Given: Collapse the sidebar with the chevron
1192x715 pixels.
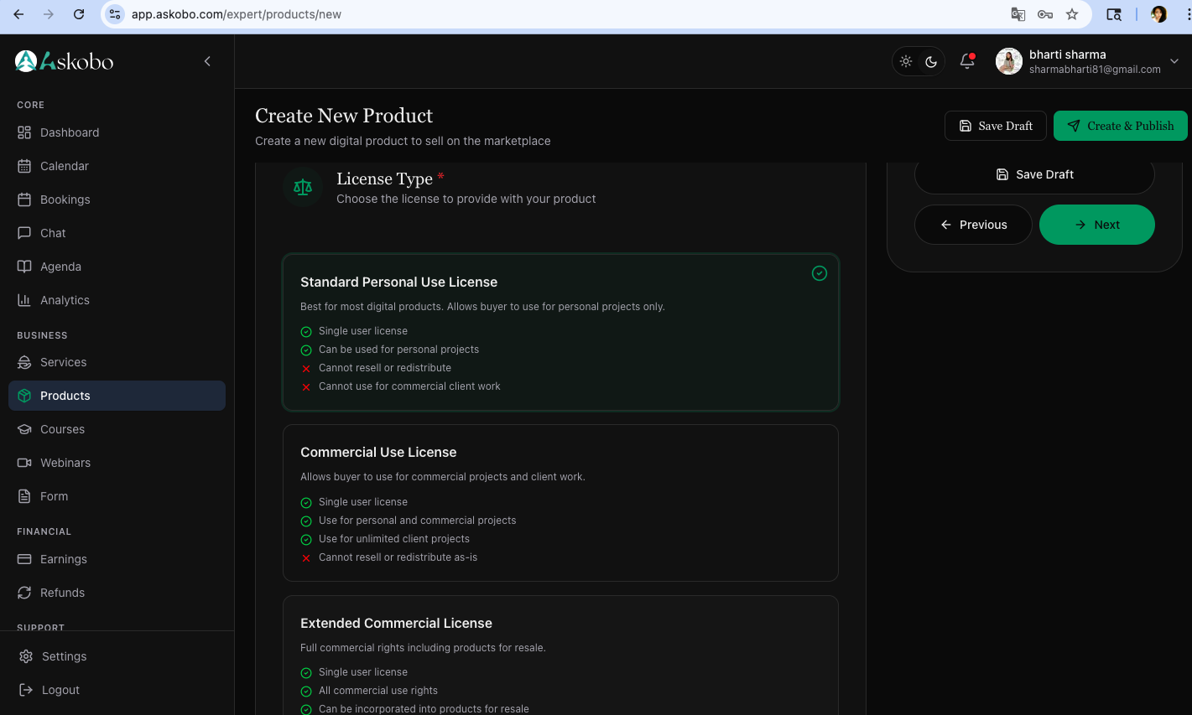Looking at the screenshot, I should (207, 61).
